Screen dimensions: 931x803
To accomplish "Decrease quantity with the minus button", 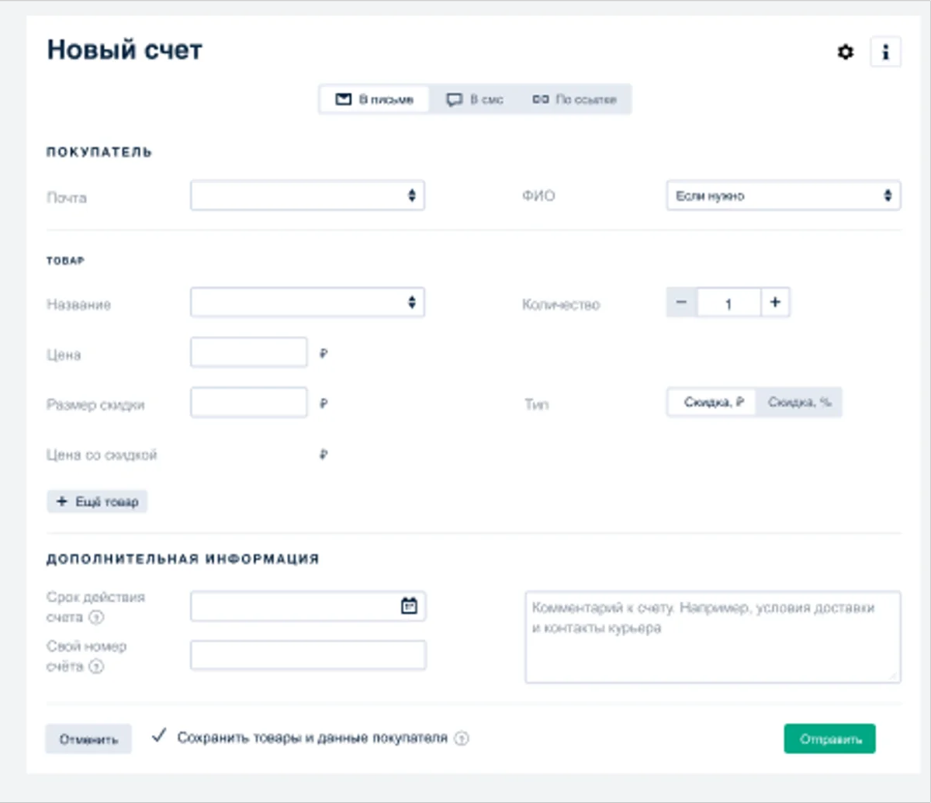I will coord(681,303).
